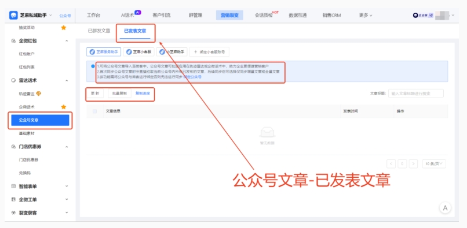Expand the 裂变获客 section chevron

click(x=67, y=213)
